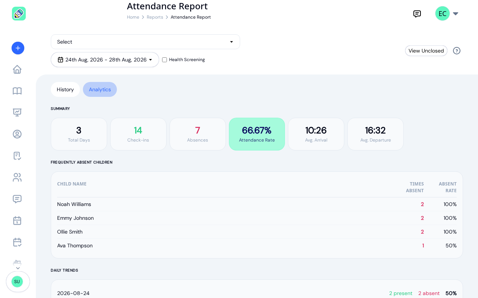Open the date range picker
The image size is (478, 298).
click(x=105, y=60)
